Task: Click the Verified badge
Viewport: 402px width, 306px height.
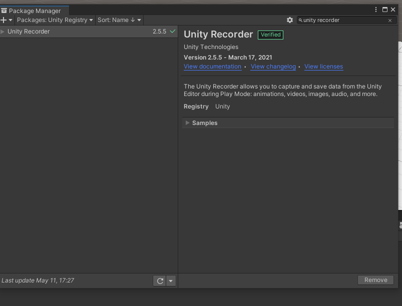Action: (270, 35)
